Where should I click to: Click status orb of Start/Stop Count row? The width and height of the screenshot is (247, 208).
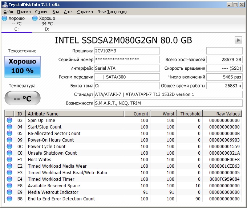(9, 127)
